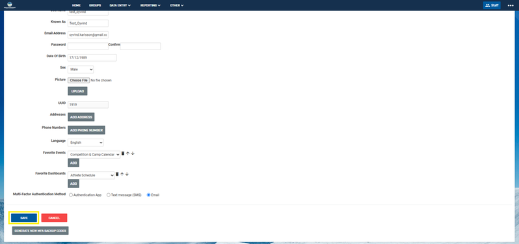Viewport: 519px width, 244px height.
Task: Save the profile changes
Action: pyautogui.click(x=24, y=218)
